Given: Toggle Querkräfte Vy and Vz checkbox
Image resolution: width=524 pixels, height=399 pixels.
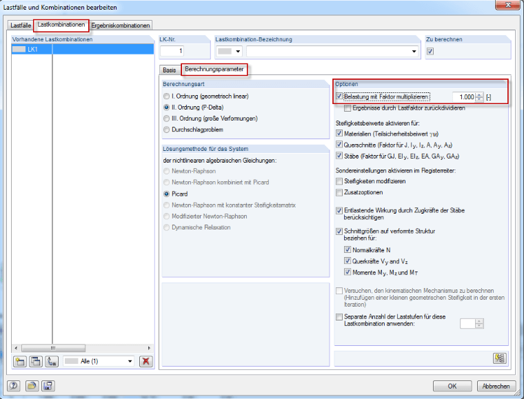Looking at the screenshot, I should (348, 261).
